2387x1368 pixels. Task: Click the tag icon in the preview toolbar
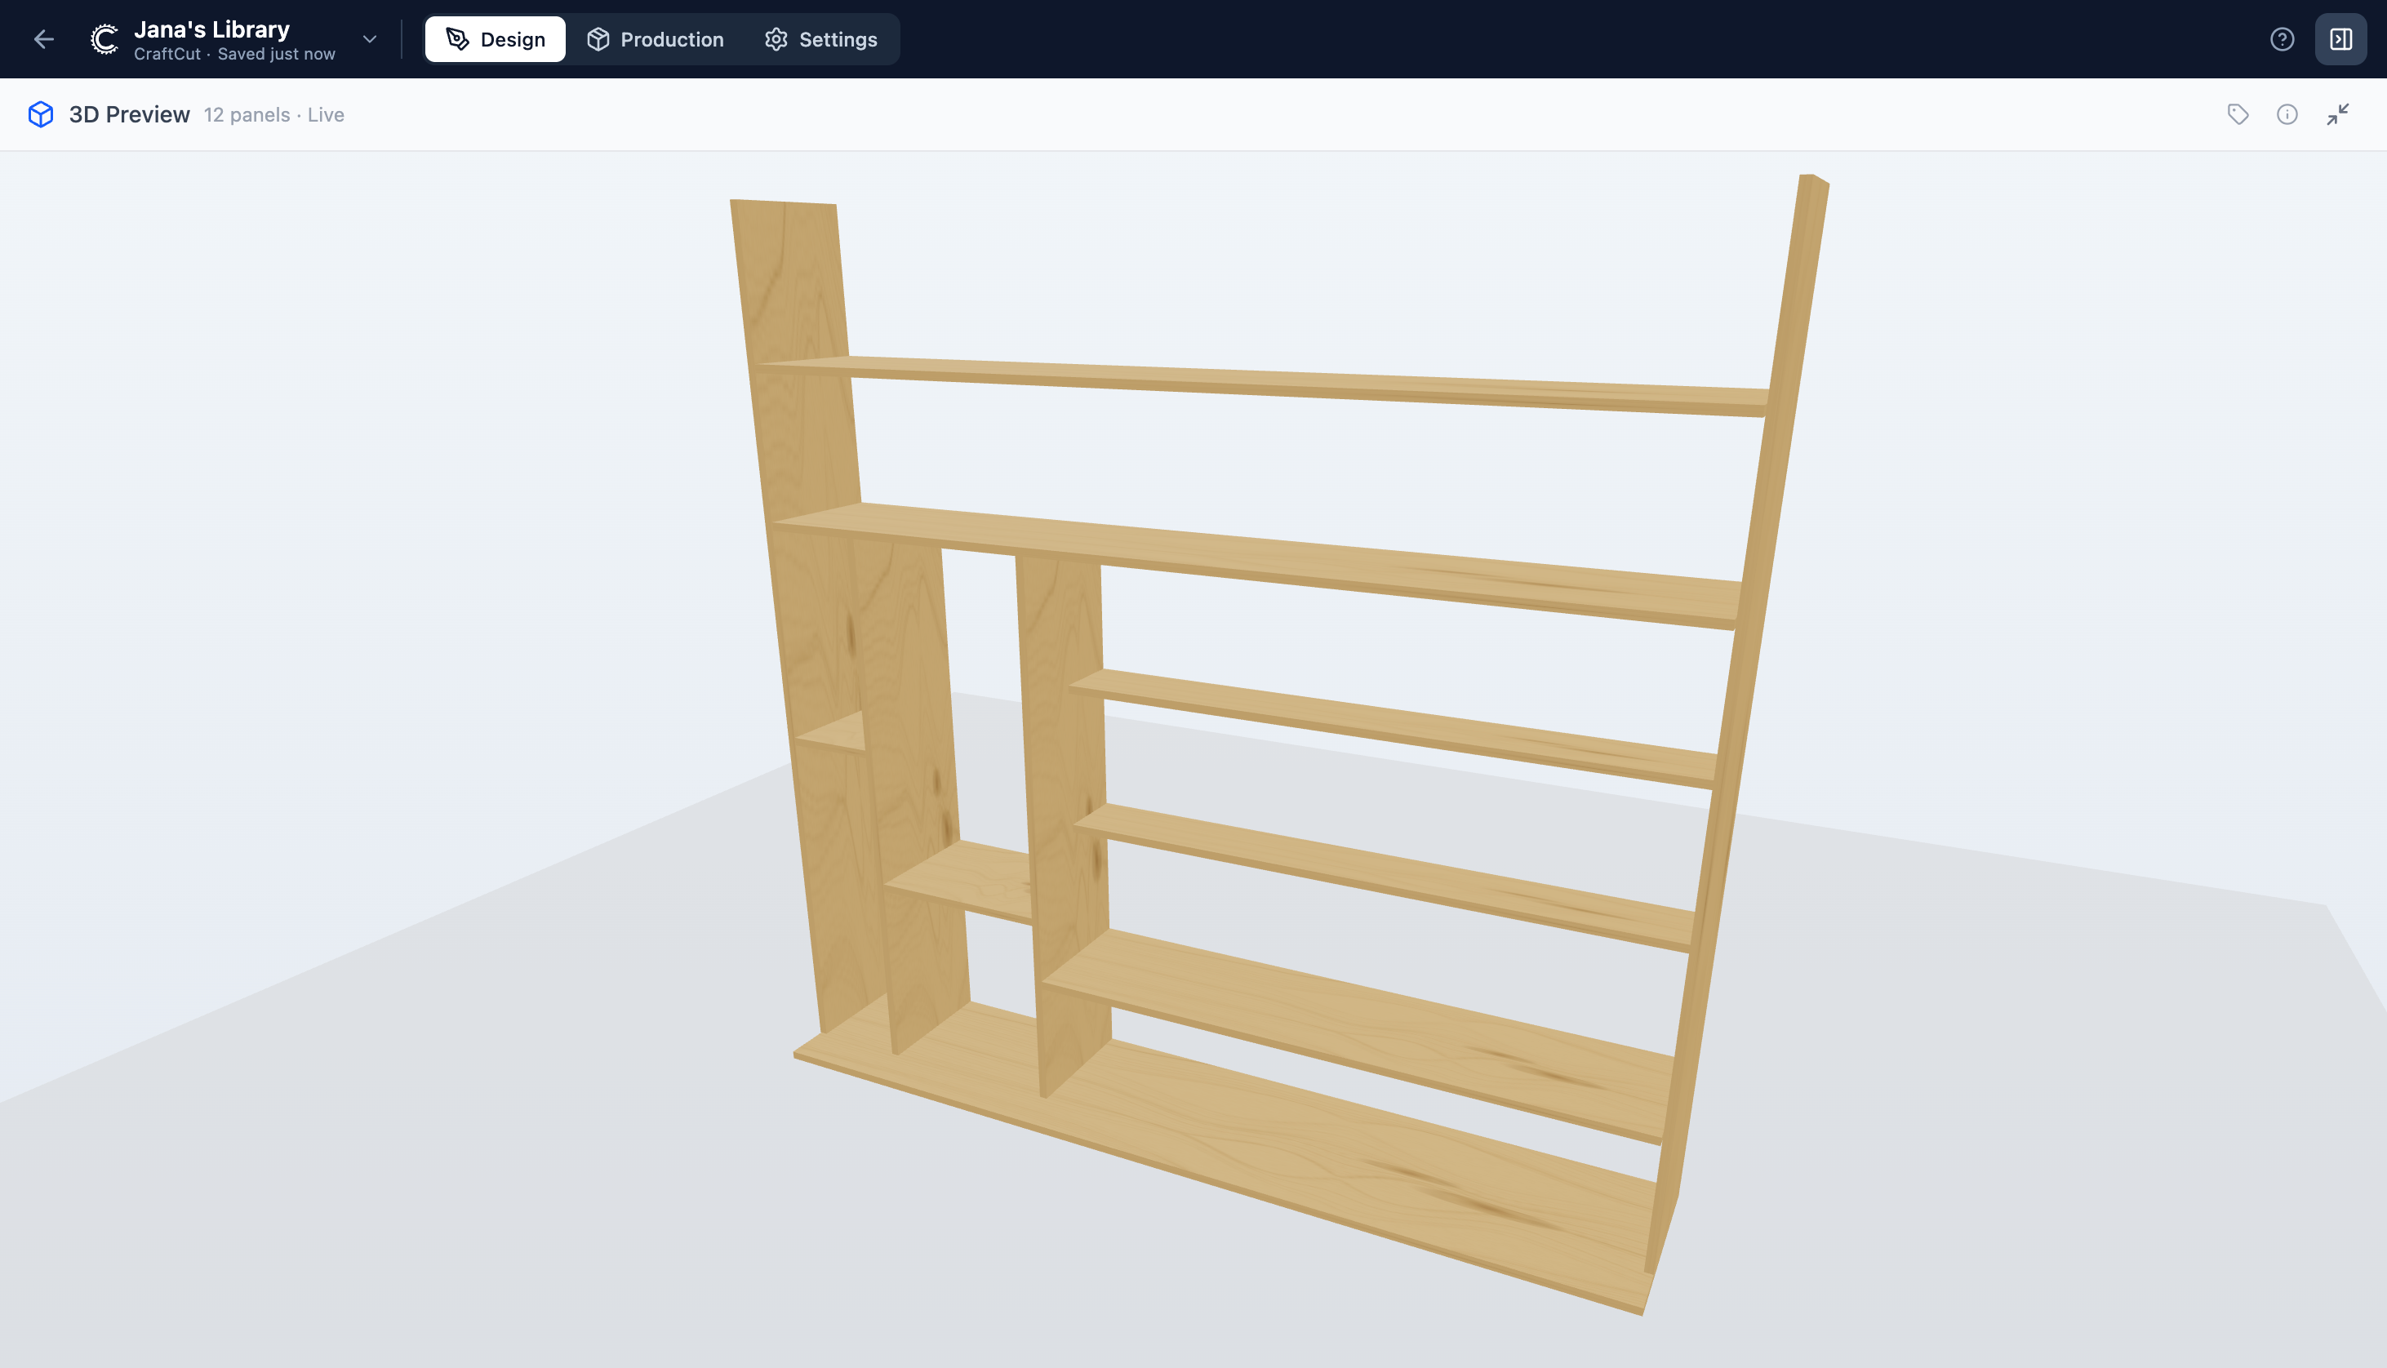click(2238, 113)
